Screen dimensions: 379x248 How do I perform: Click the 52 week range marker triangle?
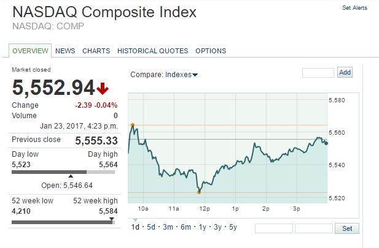[111, 218]
